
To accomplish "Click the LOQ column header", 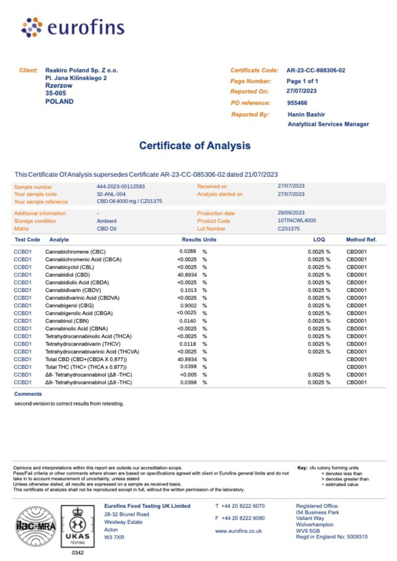I will [x=319, y=240].
